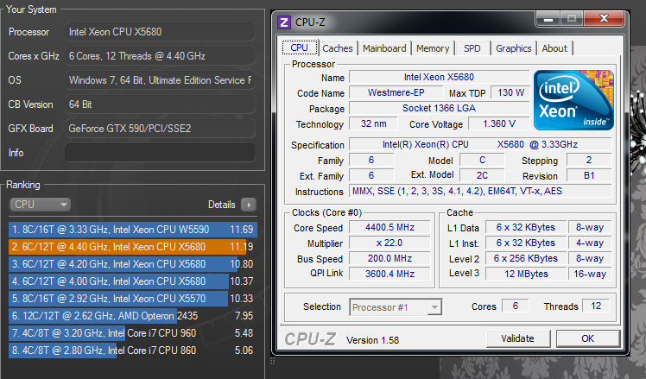The width and height of the screenshot is (646, 379).
Task: Select GFX Board field GeForce GTX 590
Action: click(x=160, y=129)
